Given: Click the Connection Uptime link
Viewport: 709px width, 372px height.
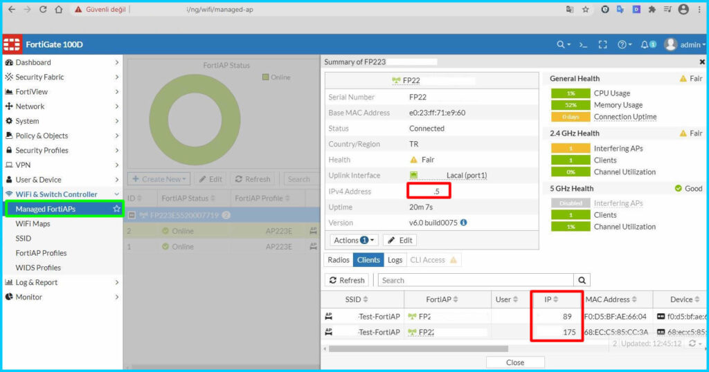Looking at the screenshot, I should tap(625, 117).
